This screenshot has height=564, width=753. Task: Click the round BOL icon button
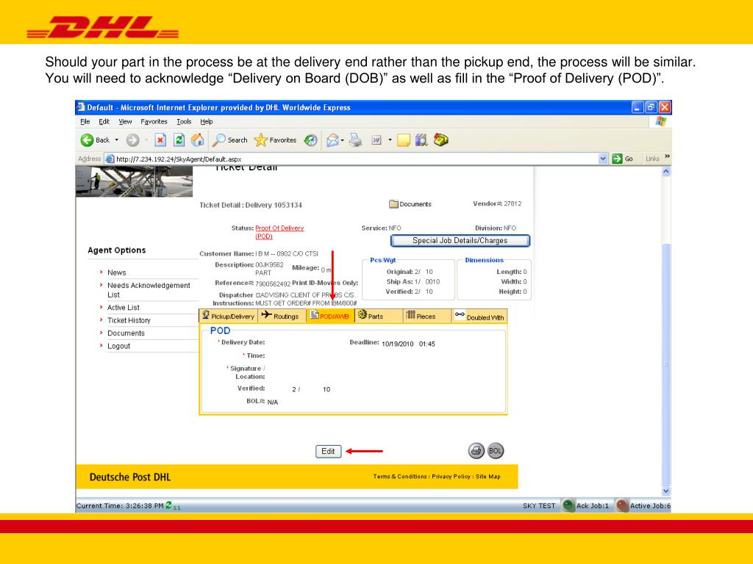pyautogui.click(x=496, y=451)
